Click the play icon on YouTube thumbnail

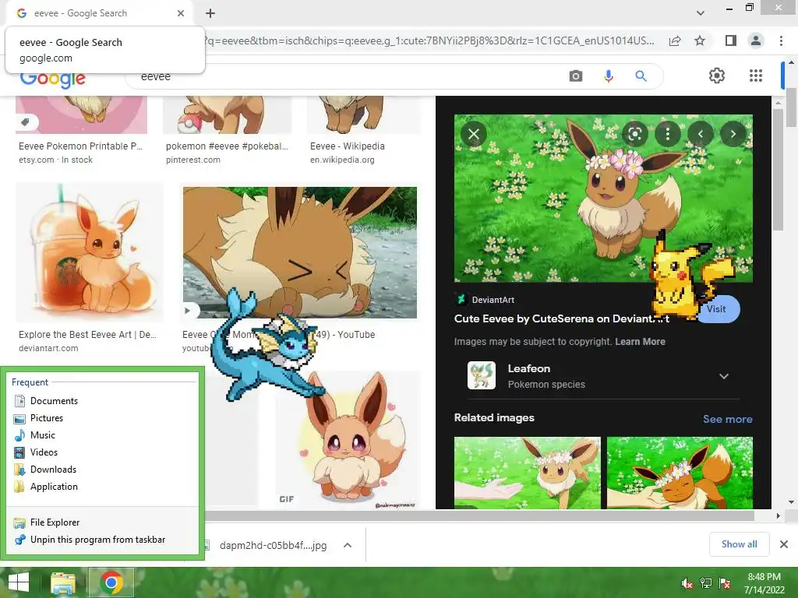coord(187,310)
